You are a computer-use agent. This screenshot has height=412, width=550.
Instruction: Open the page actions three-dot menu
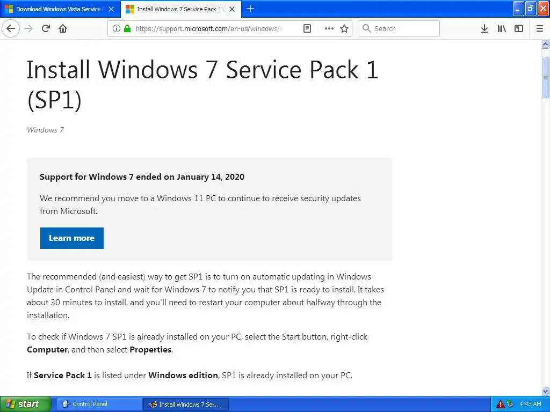click(329, 29)
